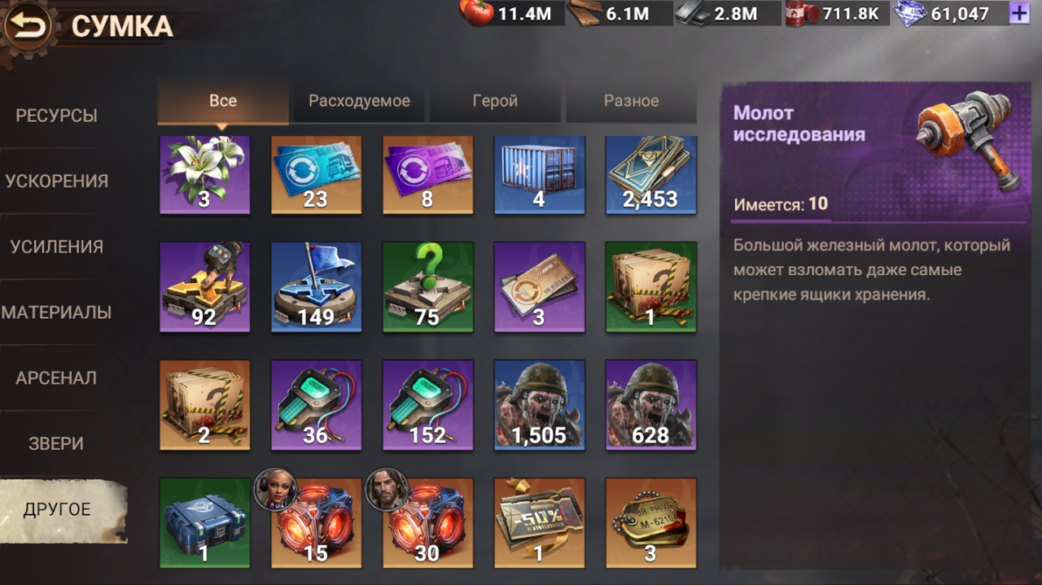1042x585 pixels.
Task: Click the plus icon to add diamonds
Action: tap(1018, 13)
